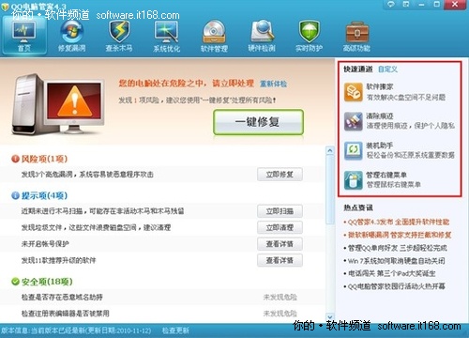Click the 快速通道 heading
The width and height of the screenshot is (469, 338).
pyautogui.click(x=358, y=69)
